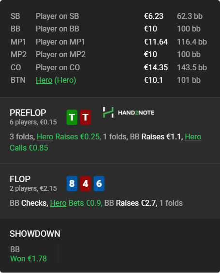The width and height of the screenshot is (220, 273).
Task: Select the blue 8 flop card
Action: coord(72,183)
